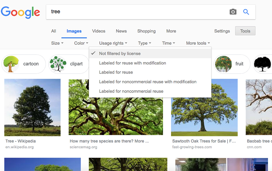Click the blue magnifying glass search icon
Viewport: 272px width, 171px height.
(x=246, y=12)
